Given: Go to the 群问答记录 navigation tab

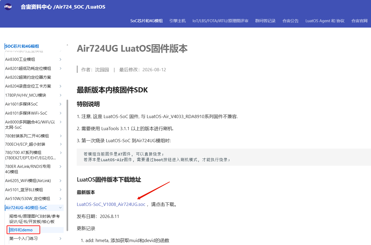Looking at the screenshot, I should 265,21.
